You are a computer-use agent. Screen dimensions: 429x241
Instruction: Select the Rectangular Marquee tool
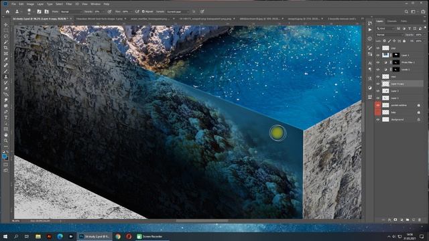pyautogui.click(x=6, y=30)
